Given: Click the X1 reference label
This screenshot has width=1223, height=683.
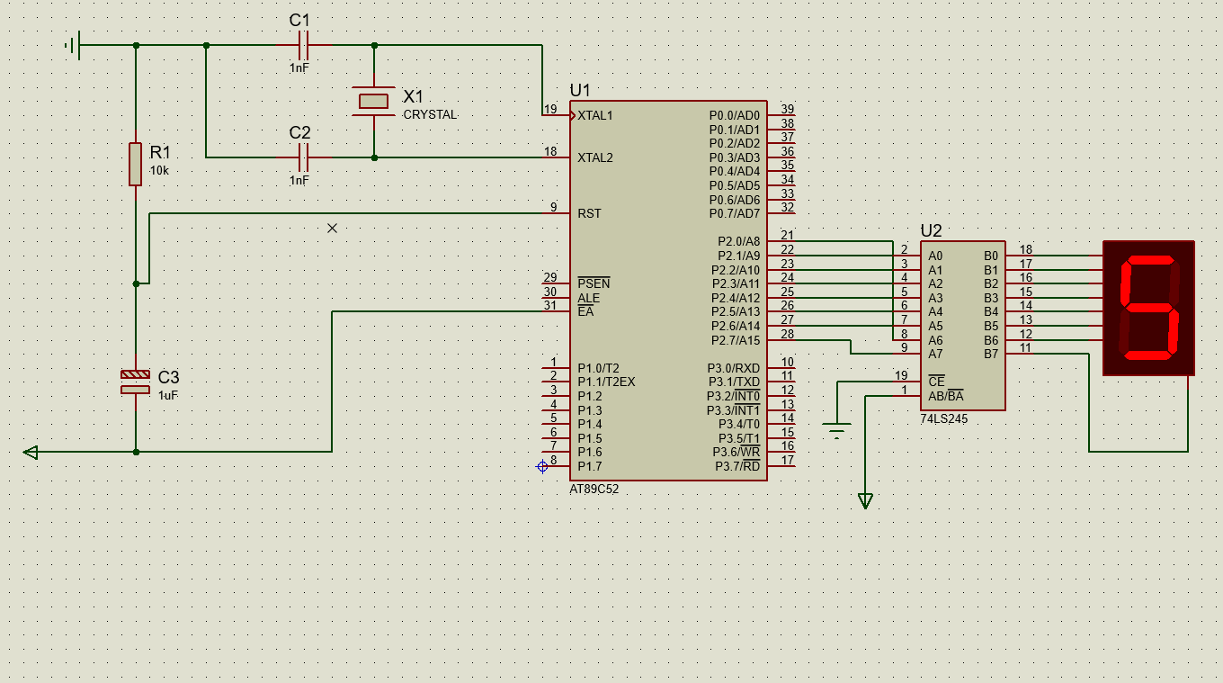Looking at the screenshot, I should tap(413, 96).
